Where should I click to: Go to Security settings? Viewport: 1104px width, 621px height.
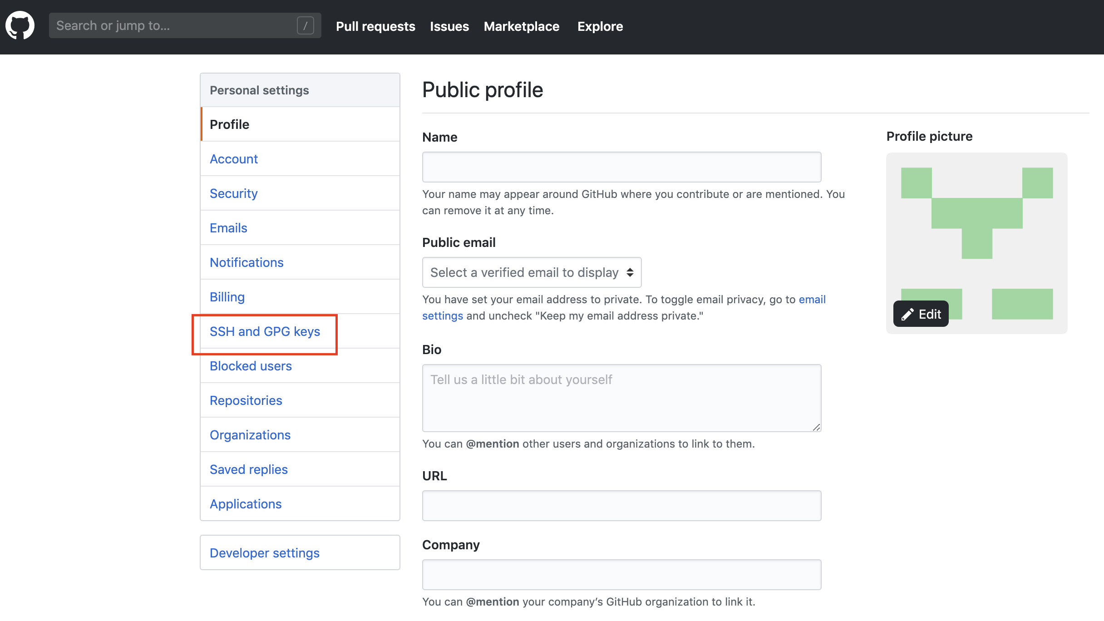pyautogui.click(x=233, y=193)
